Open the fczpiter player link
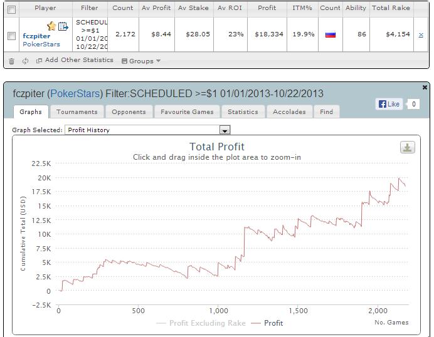The height and width of the screenshot is (337, 434). 36,36
